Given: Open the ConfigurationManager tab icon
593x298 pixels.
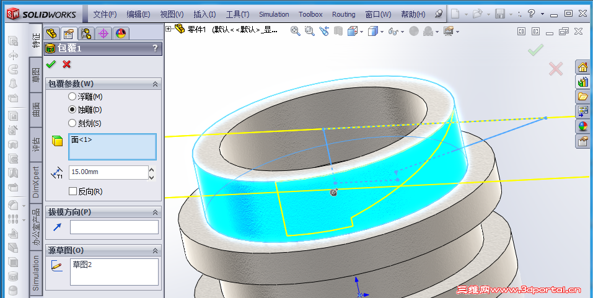Looking at the screenshot, I should pyautogui.click(x=86, y=34).
